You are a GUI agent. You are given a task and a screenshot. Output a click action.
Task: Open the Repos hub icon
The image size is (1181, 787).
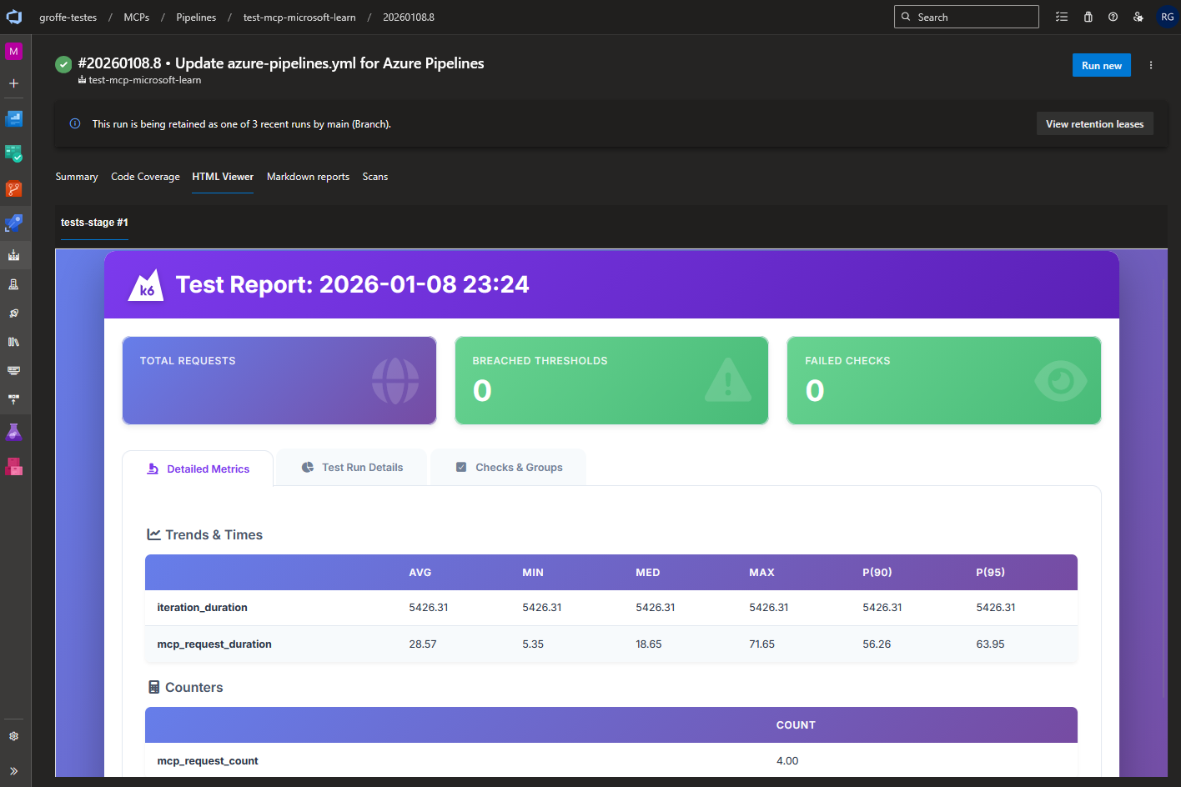tap(13, 188)
